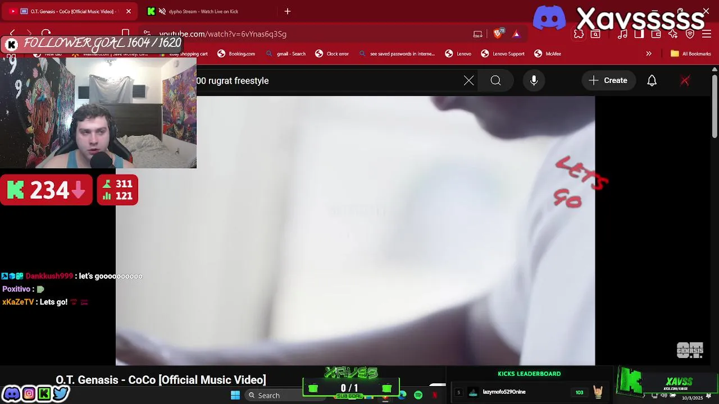The image size is (719, 404).
Task: Click the 10/3/2025 taskbar date
Action: (692, 398)
